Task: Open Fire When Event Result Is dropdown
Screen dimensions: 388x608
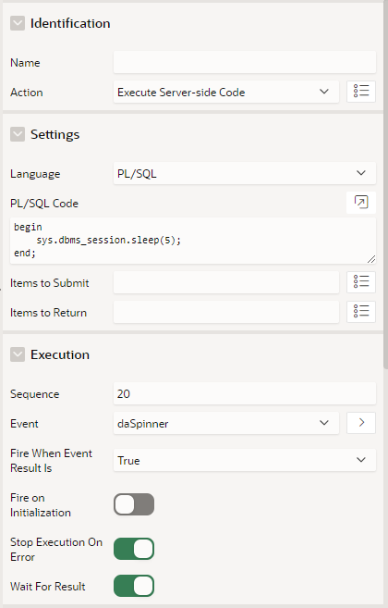Action: pos(245,460)
